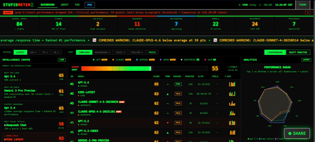Dismiss the grok-4 alert banner

click(308, 13)
